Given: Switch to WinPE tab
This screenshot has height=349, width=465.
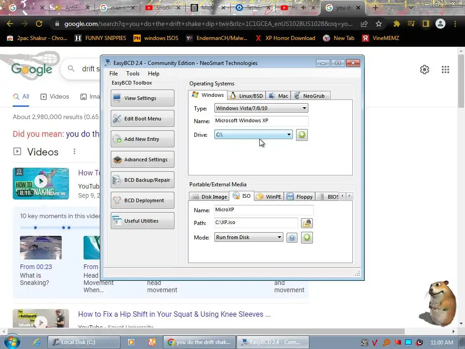Looking at the screenshot, I should click(x=269, y=196).
